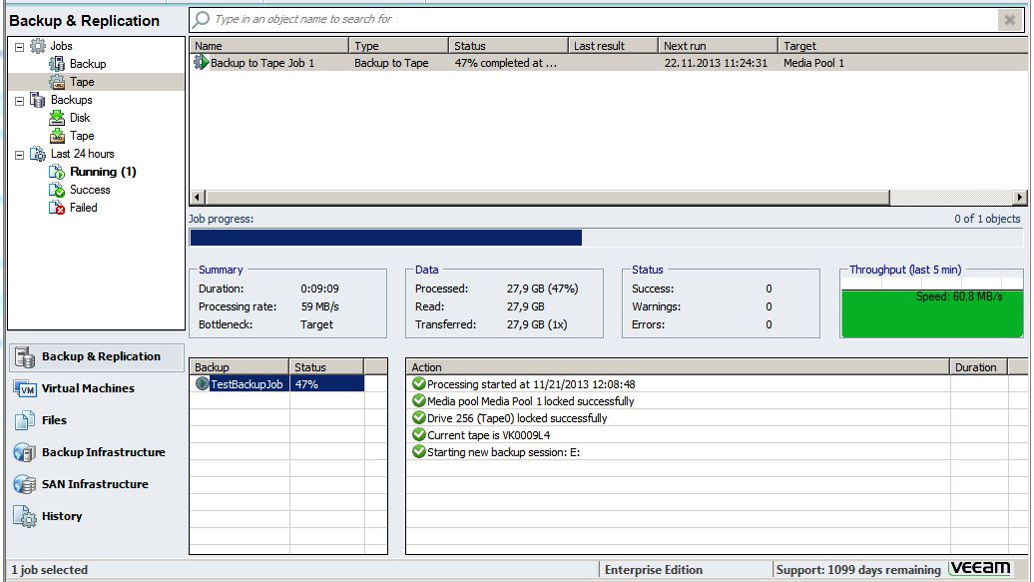The image size is (1034, 582).
Task: Click green check beside Starting new backup session
Action: (x=418, y=452)
